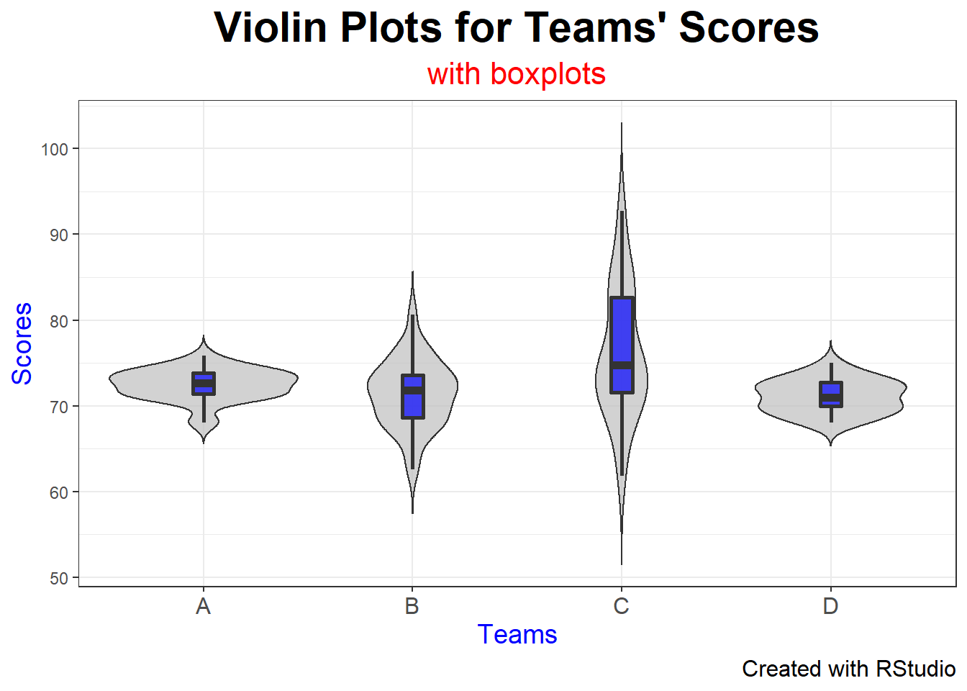
Task: Click the red "with boxplots" subtitle
Action: coord(516,74)
